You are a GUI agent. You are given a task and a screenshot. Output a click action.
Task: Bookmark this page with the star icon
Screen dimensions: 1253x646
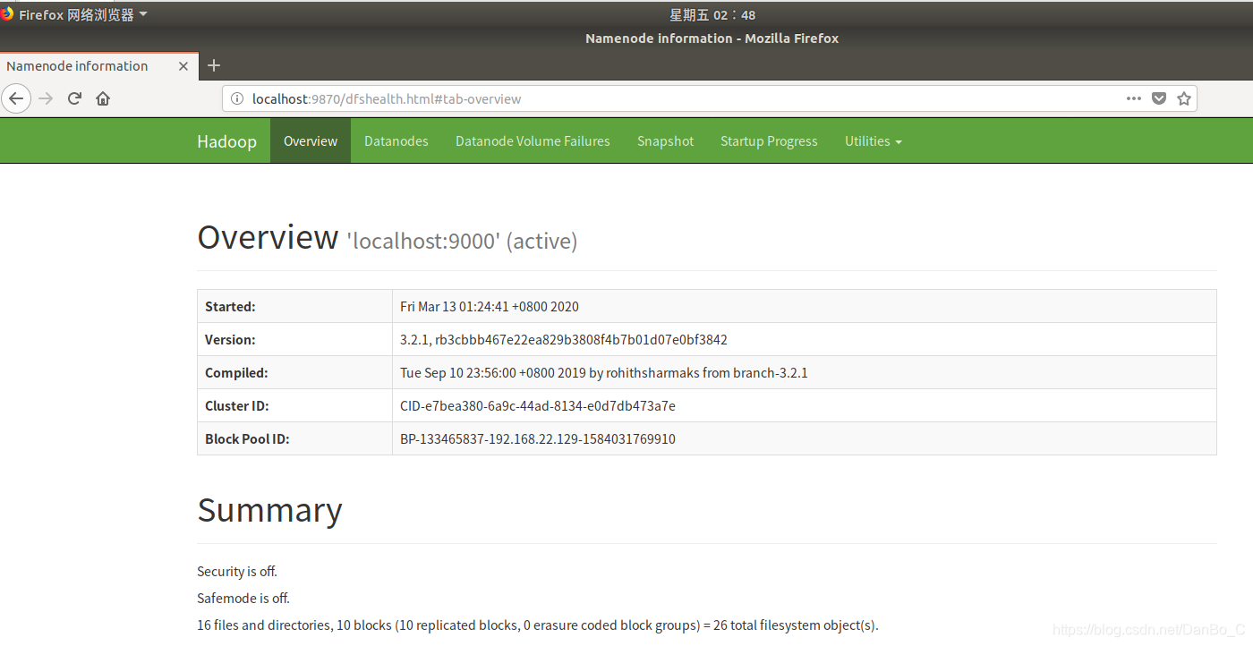coord(1184,98)
